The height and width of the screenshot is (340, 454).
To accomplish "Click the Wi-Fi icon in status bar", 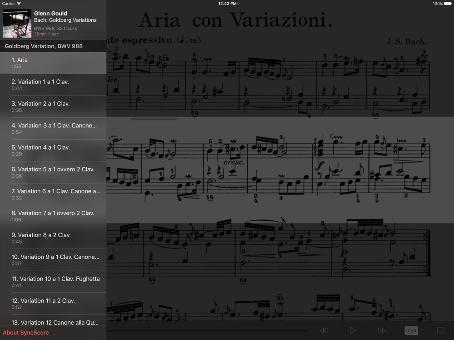I will click(19, 4).
